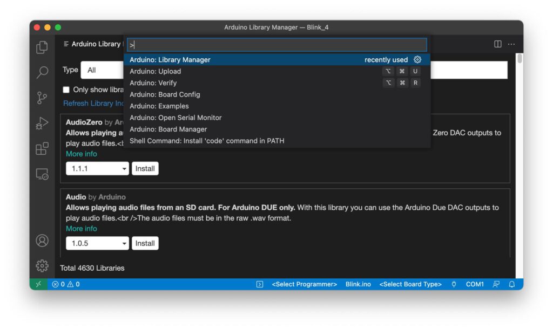
Task: Open Audio version dropdown 1.0.5
Action: click(x=97, y=243)
